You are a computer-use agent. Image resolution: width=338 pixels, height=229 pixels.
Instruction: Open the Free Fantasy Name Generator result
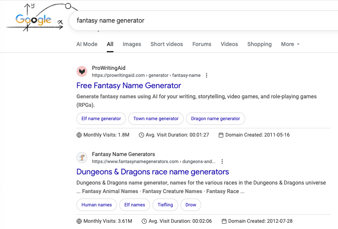129,85
